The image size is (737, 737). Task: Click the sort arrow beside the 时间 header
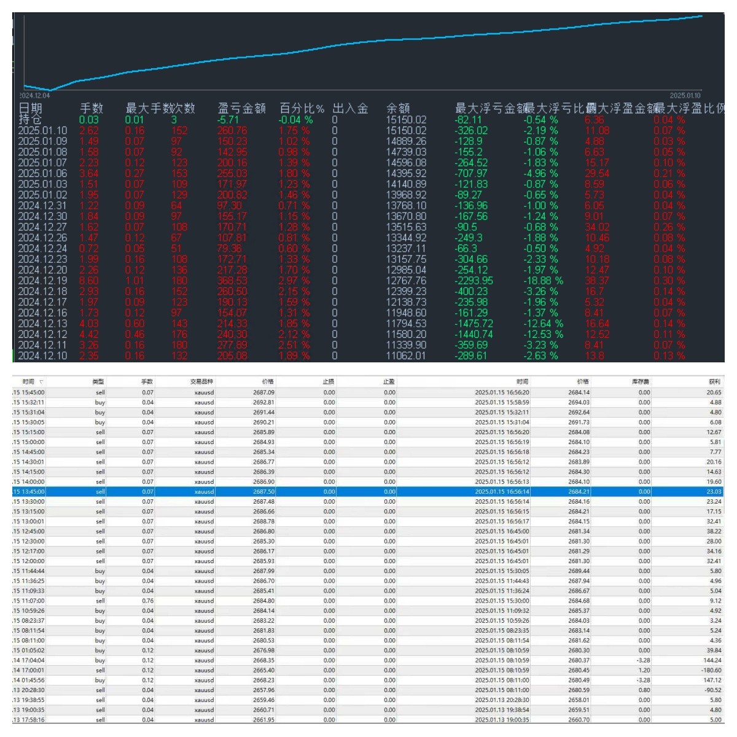41,382
